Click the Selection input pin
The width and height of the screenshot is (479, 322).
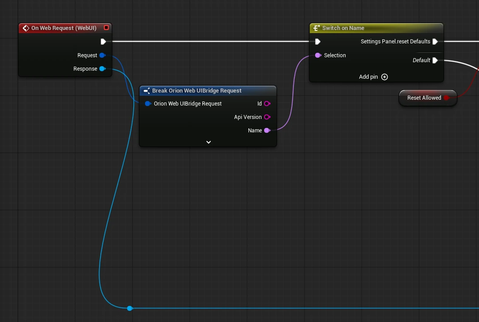[x=318, y=55]
